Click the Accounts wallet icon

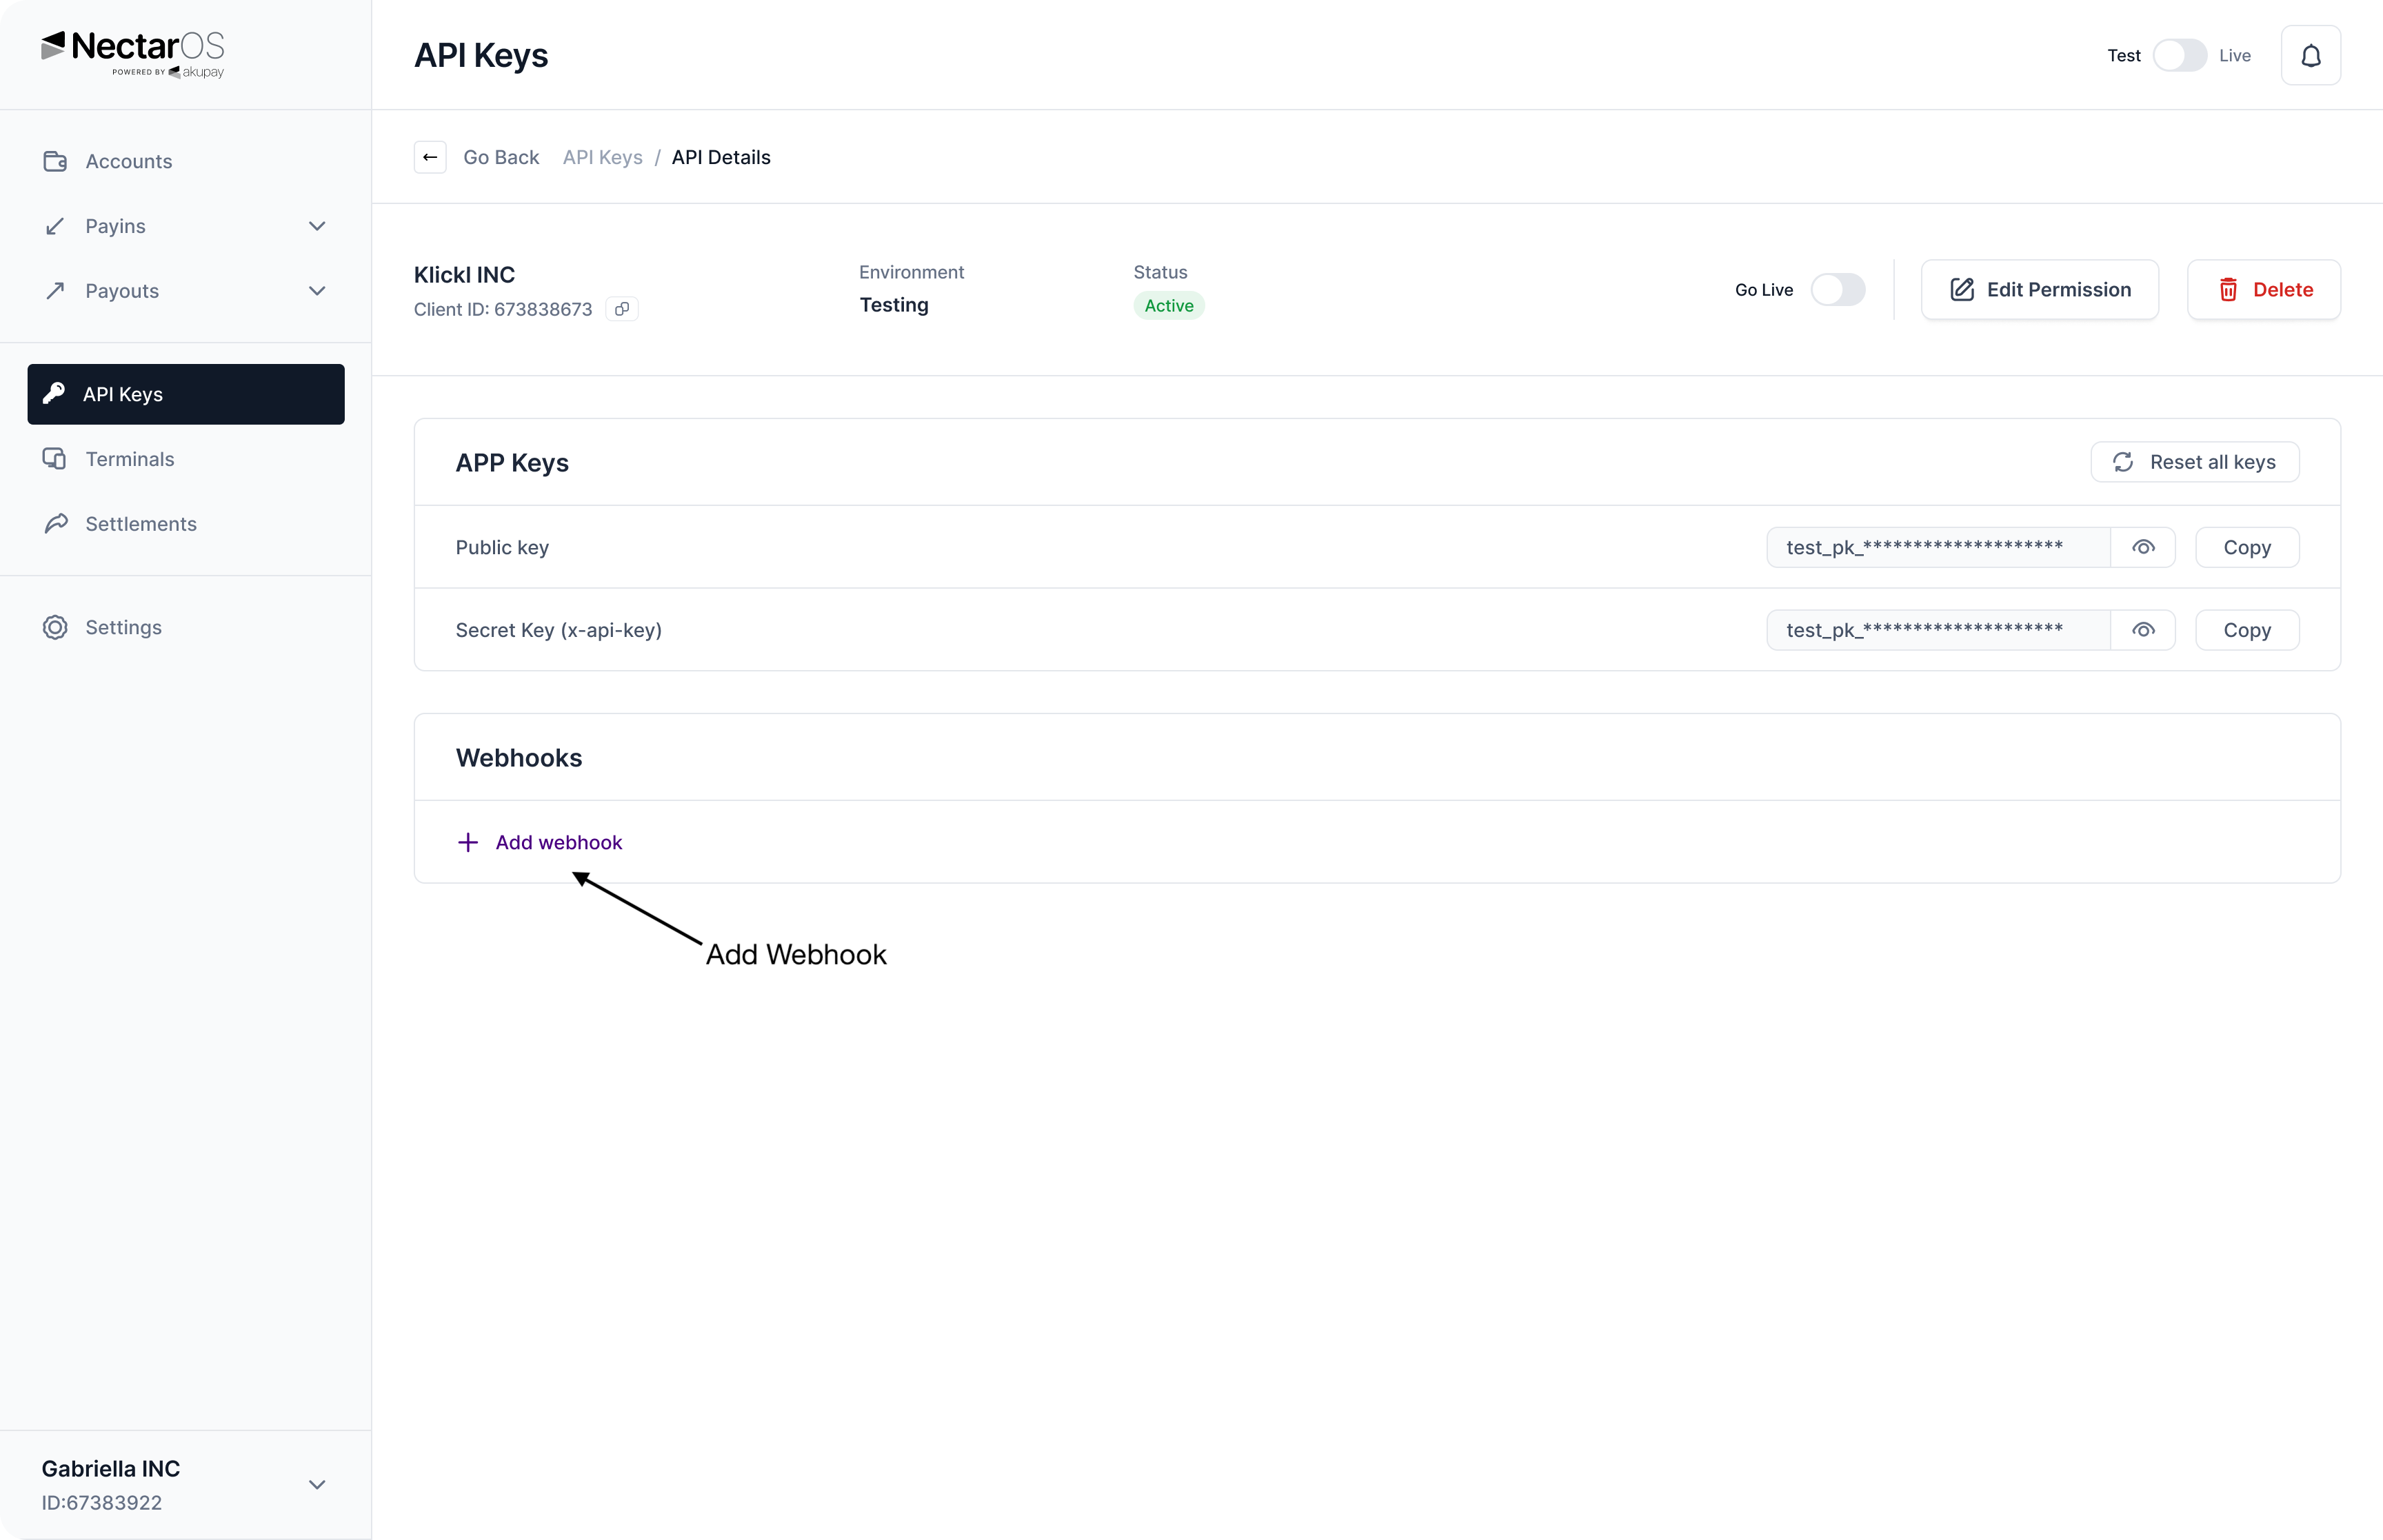click(x=55, y=161)
